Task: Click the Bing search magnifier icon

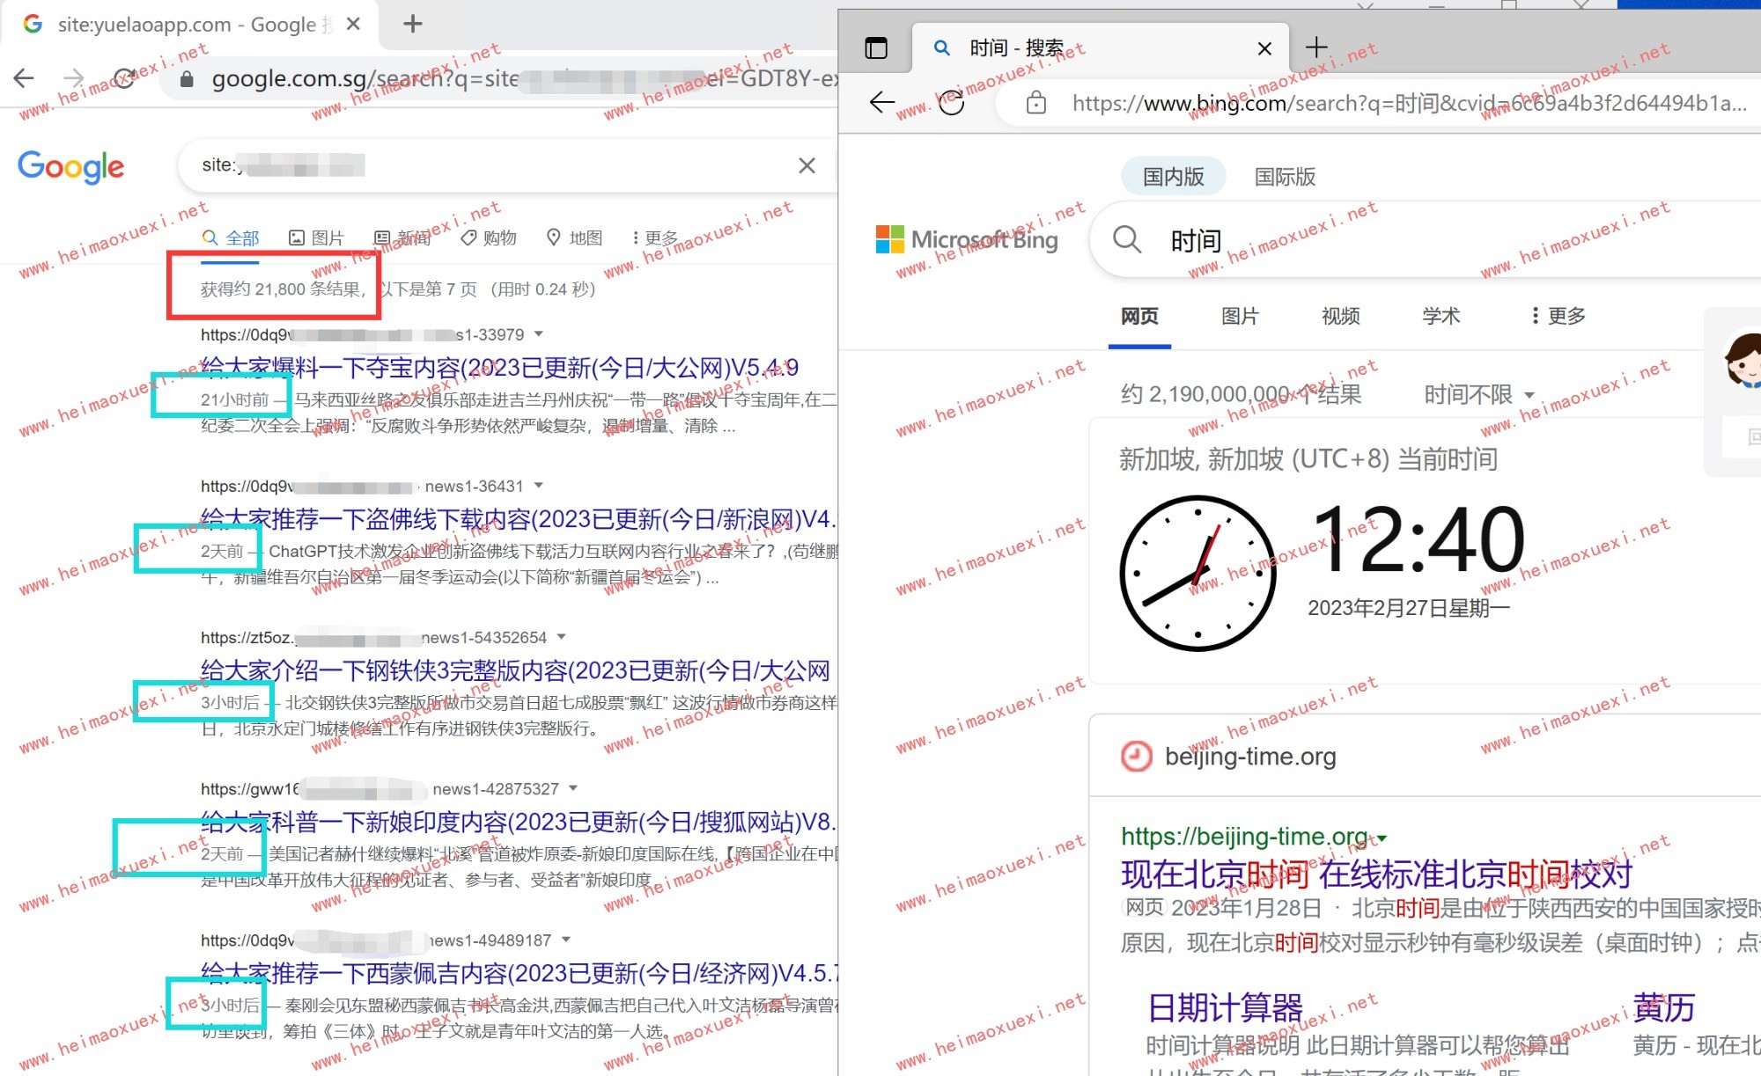Action: 1127,239
